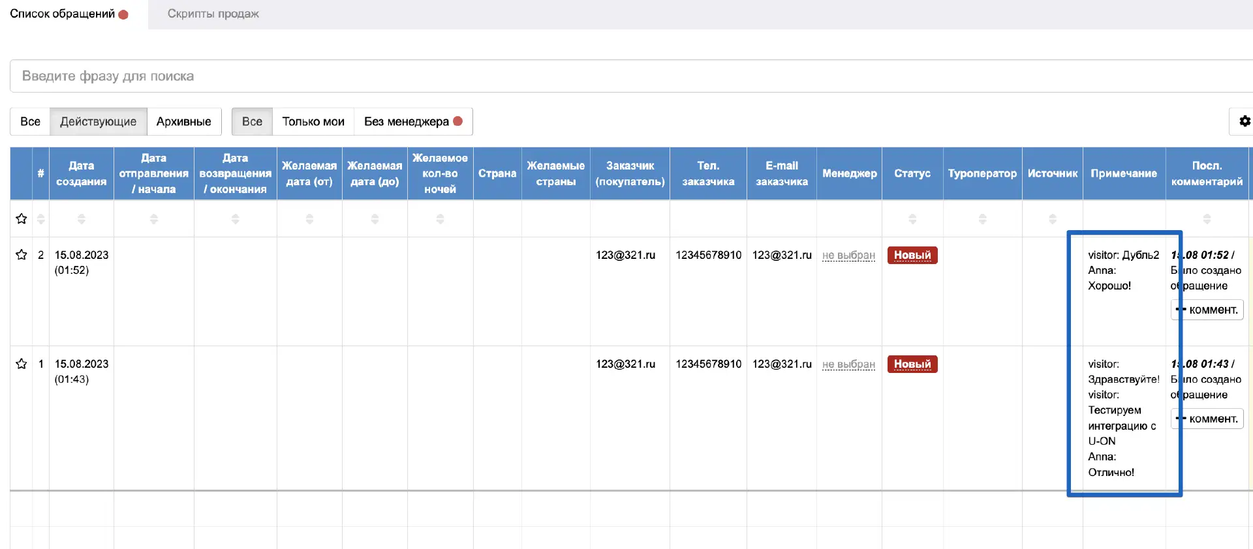The width and height of the screenshot is (1253, 549).
Task: Open the table settings gear
Action: pyautogui.click(x=1245, y=121)
